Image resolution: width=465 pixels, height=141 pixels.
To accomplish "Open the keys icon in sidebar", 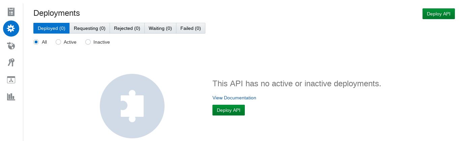I will pyautogui.click(x=11, y=62).
